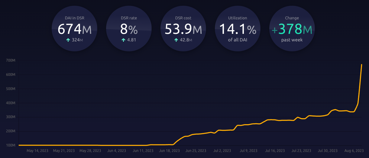The width and height of the screenshot is (369, 158).
Task: Open the 53.9M DSR cost figure
Action: pos(183,29)
